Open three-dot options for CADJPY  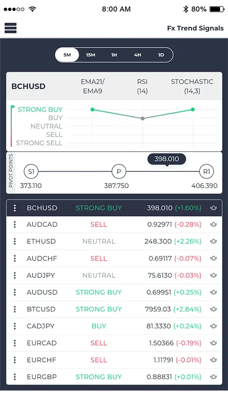point(15,326)
